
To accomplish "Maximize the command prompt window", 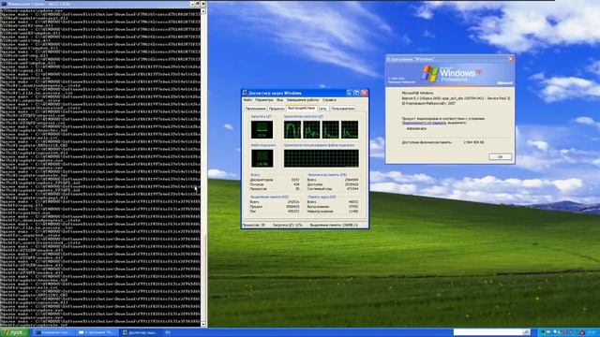I will (x=198, y=4).
